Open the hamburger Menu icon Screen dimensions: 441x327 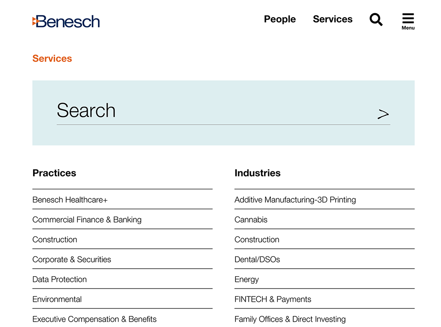pos(408,21)
